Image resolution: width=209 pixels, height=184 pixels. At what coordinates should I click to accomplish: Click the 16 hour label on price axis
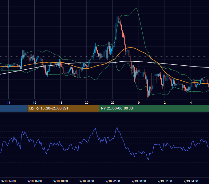(x=34, y=103)
